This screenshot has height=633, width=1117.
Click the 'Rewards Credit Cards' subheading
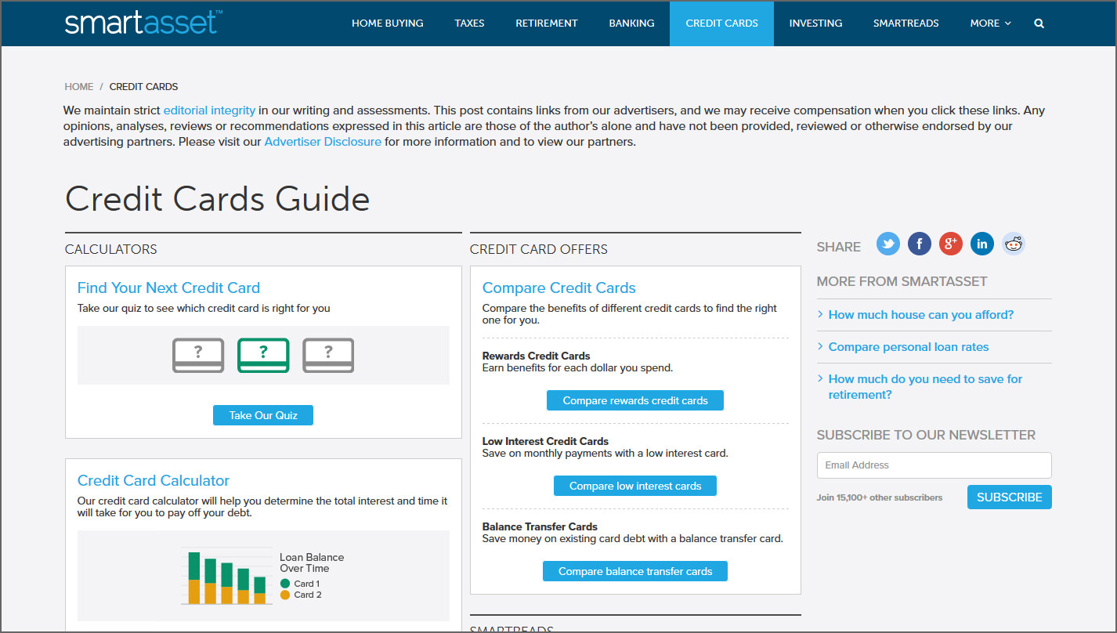click(537, 356)
